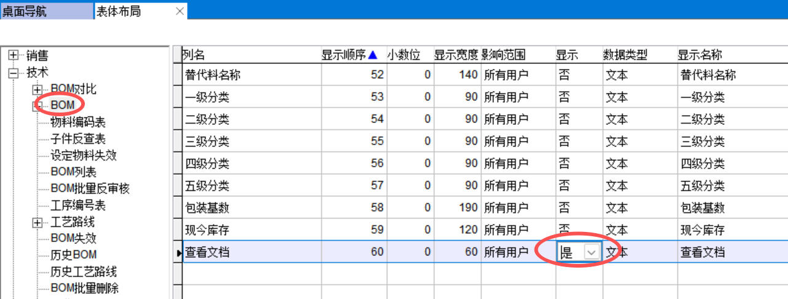
Task: Expand the 销售 tree node
Action: pos(14,56)
